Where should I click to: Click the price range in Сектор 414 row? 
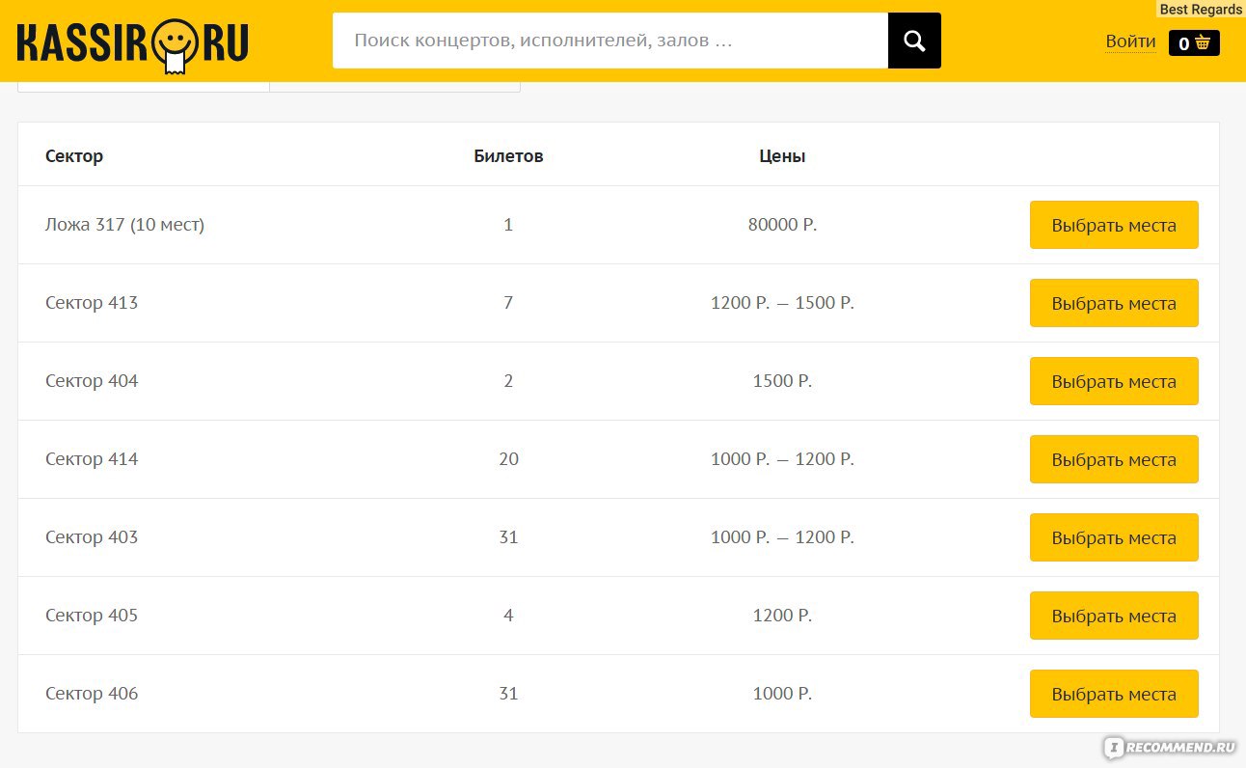pos(782,459)
